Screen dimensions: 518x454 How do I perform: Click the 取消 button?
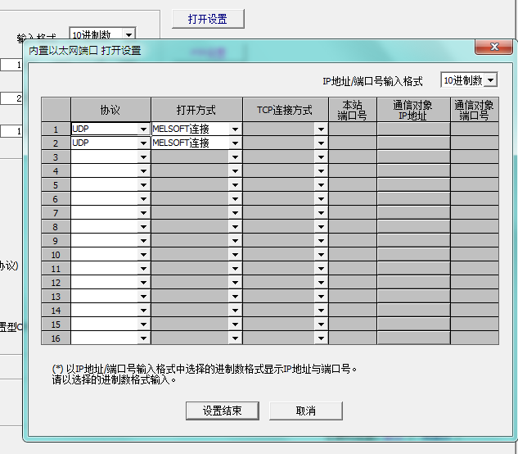(x=306, y=411)
